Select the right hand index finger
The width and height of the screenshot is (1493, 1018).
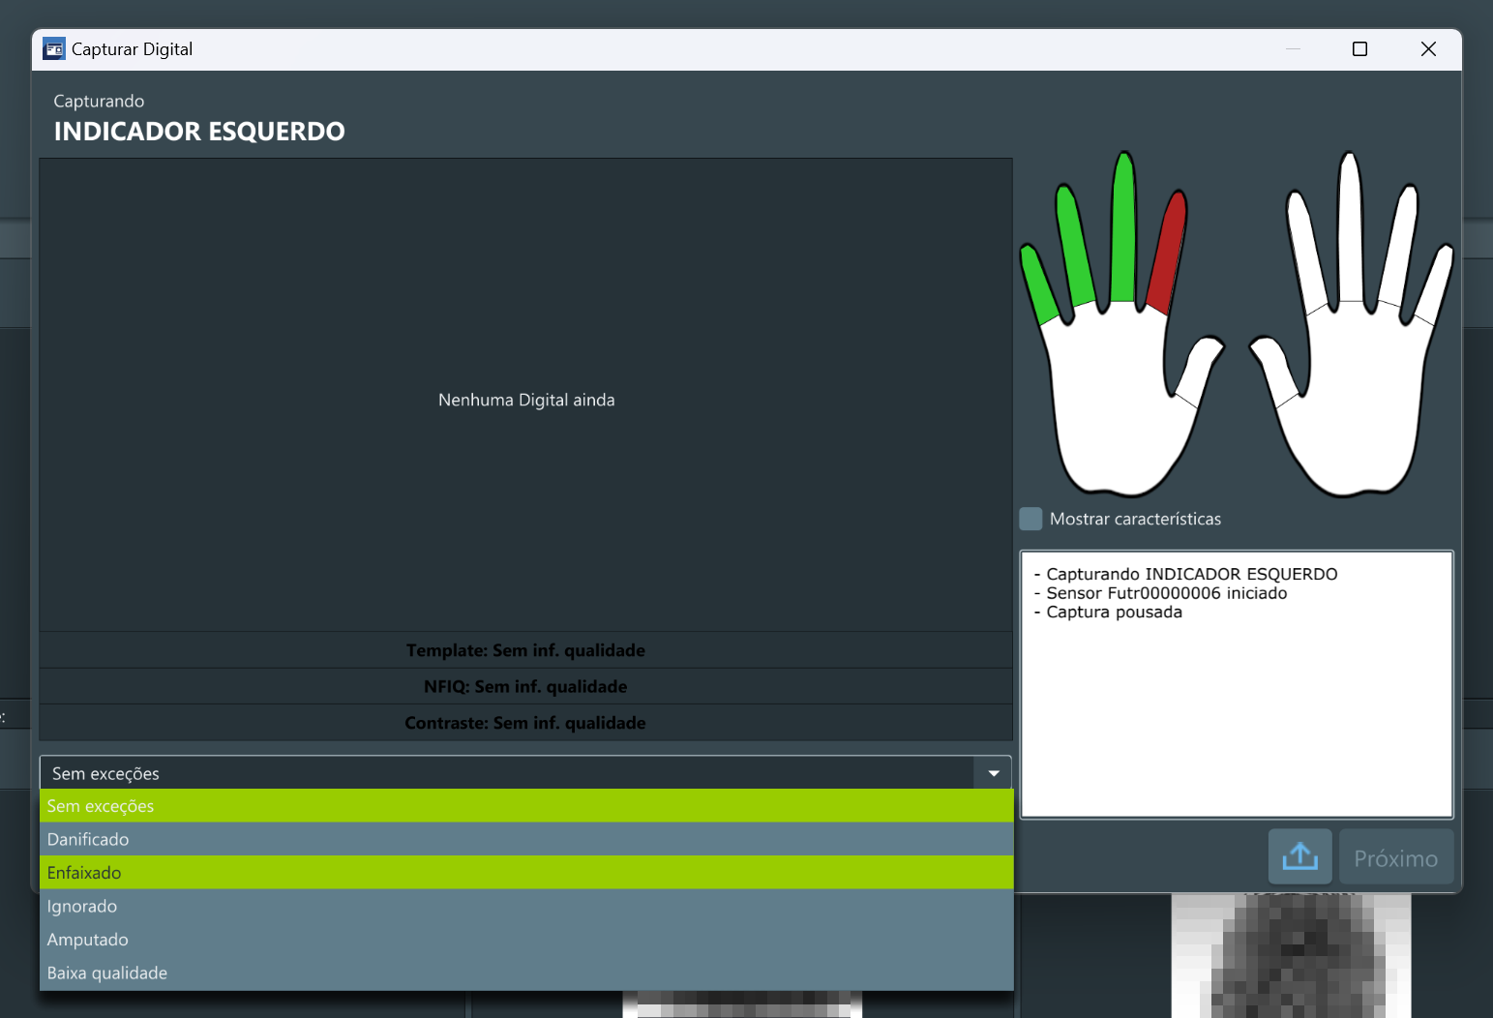[1306, 252]
